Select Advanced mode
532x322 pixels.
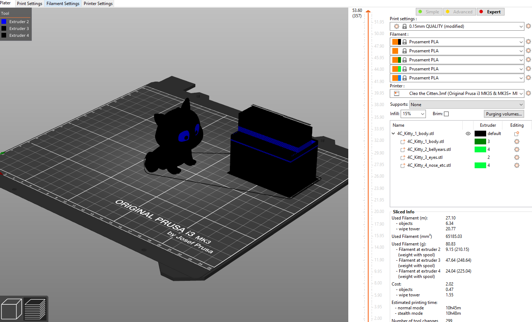point(459,12)
